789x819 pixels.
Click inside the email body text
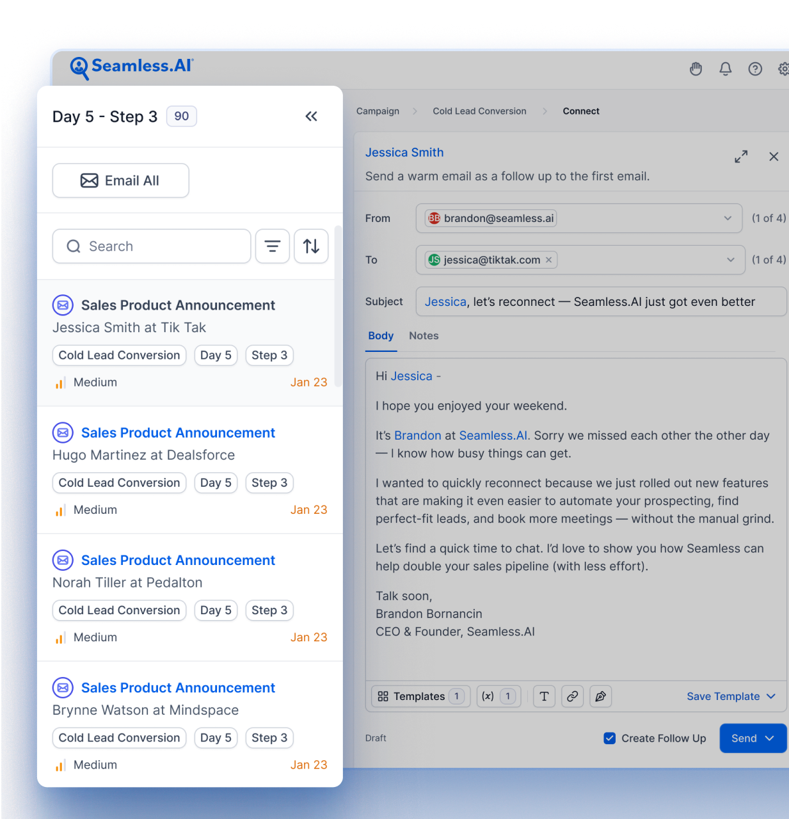[x=575, y=518]
